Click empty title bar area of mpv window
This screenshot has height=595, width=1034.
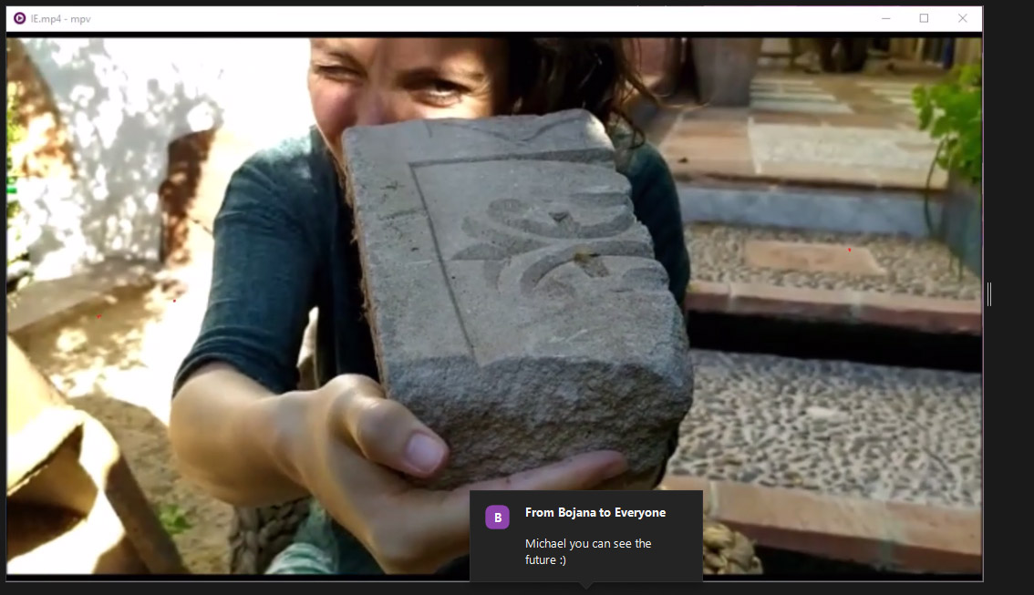(456, 18)
